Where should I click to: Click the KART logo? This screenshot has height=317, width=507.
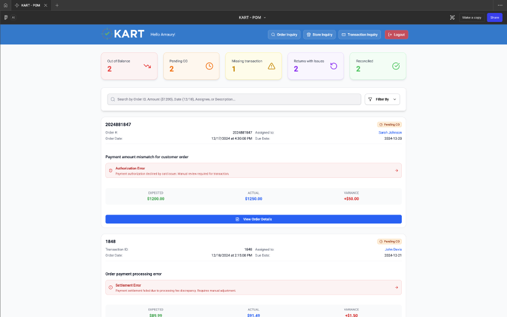point(123,34)
